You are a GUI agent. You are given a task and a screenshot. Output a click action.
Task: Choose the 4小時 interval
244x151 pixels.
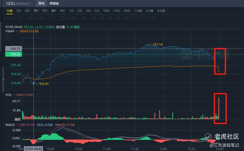point(161,11)
